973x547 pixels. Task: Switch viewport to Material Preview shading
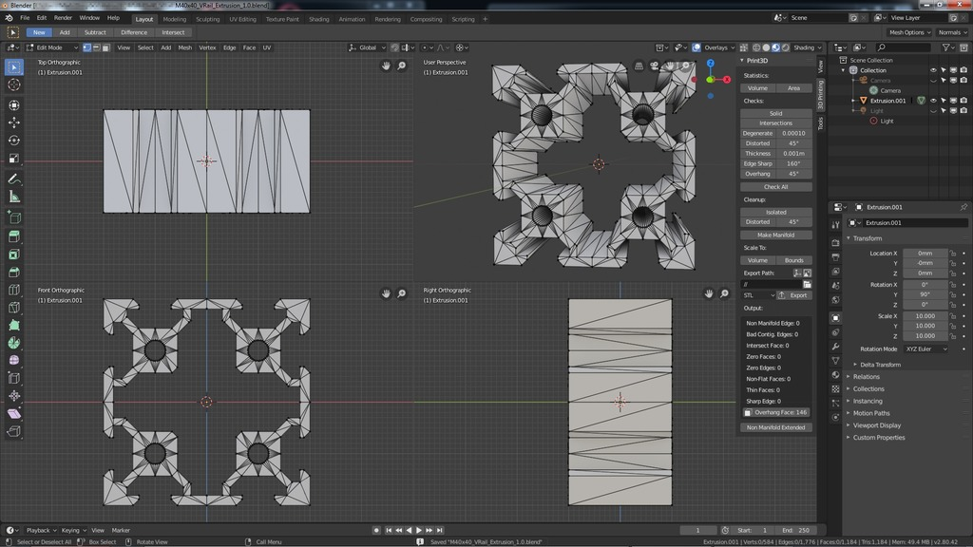click(777, 47)
